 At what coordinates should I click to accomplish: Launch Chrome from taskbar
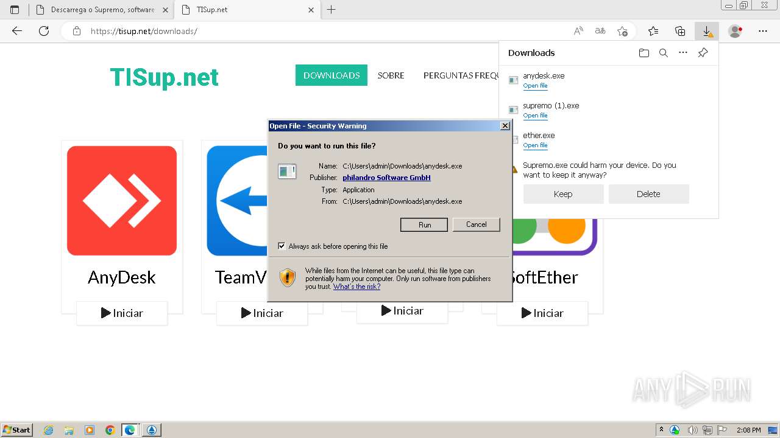[x=110, y=430]
